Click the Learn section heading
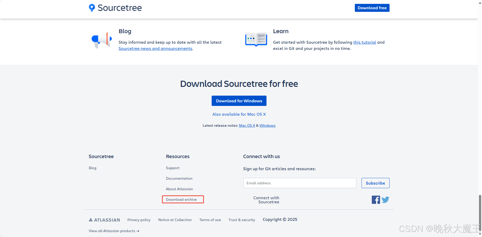The image size is (482, 237). (281, 31)
